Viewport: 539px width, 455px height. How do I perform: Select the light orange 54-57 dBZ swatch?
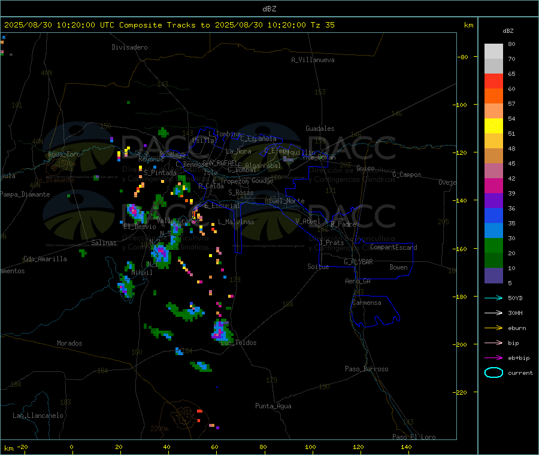pyautogui.click(x=493, y=111)
